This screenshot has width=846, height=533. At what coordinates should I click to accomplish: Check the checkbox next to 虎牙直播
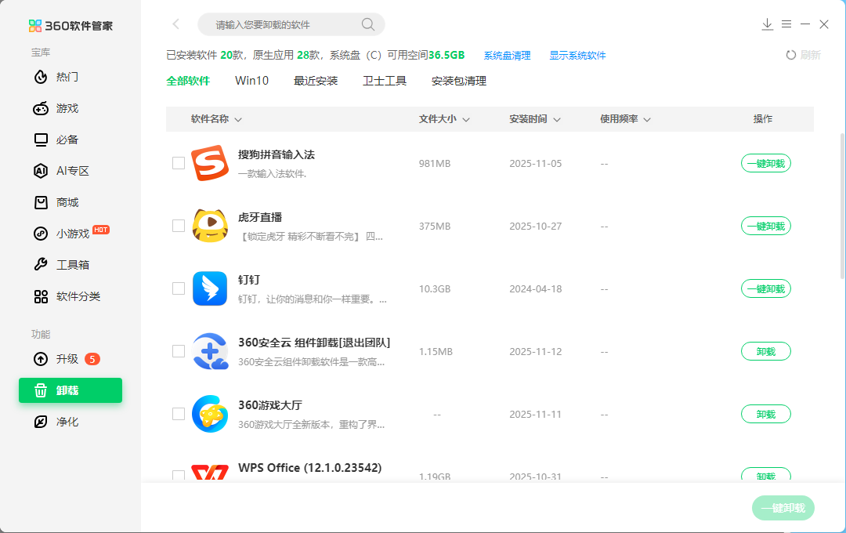click(178, 226)
